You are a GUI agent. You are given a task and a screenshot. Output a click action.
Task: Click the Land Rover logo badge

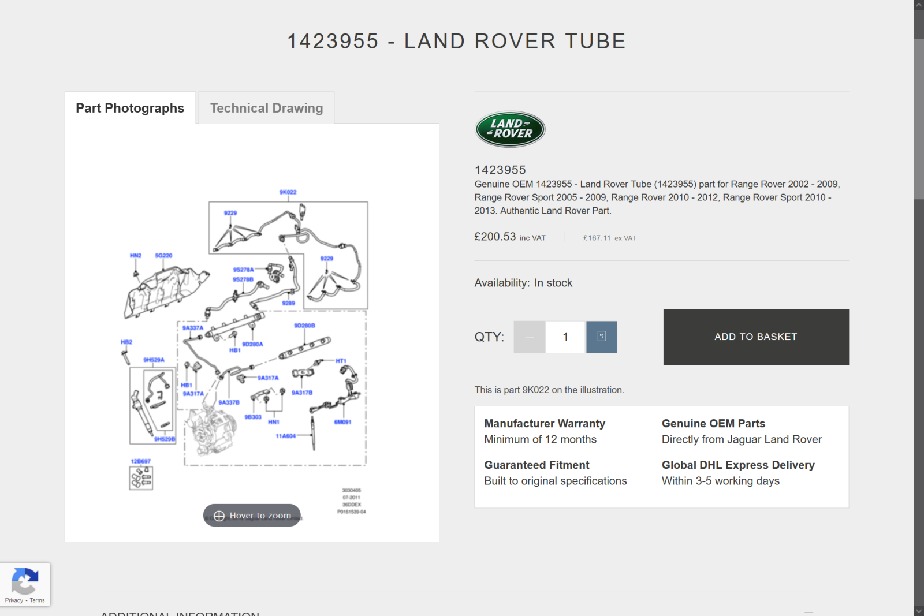pos(510,129)
